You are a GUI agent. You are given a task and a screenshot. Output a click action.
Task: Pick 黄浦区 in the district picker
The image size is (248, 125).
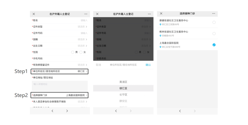tap(123, 82)
